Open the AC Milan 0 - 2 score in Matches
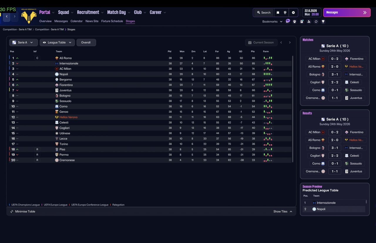The image size is (376, 243). (335, 59)
